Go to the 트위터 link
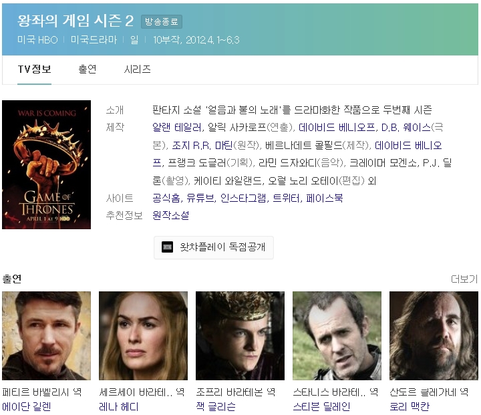This screenshot has width=481, height=415. [x=286, y=198]
